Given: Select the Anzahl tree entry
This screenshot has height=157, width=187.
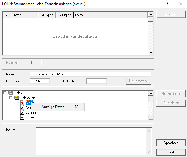Looking at the screenshot, I should point(31,112).
